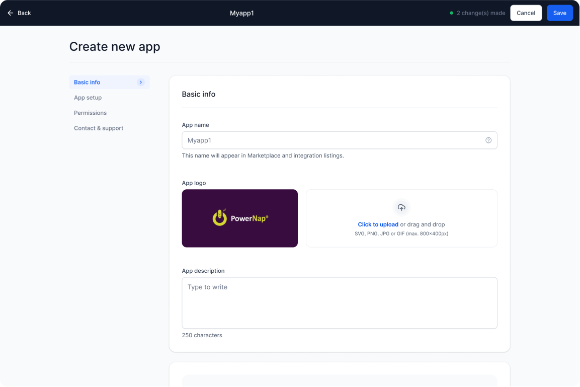Click the help icon in App name field
The height and width of the screenshot is (387, 580).
488,140
